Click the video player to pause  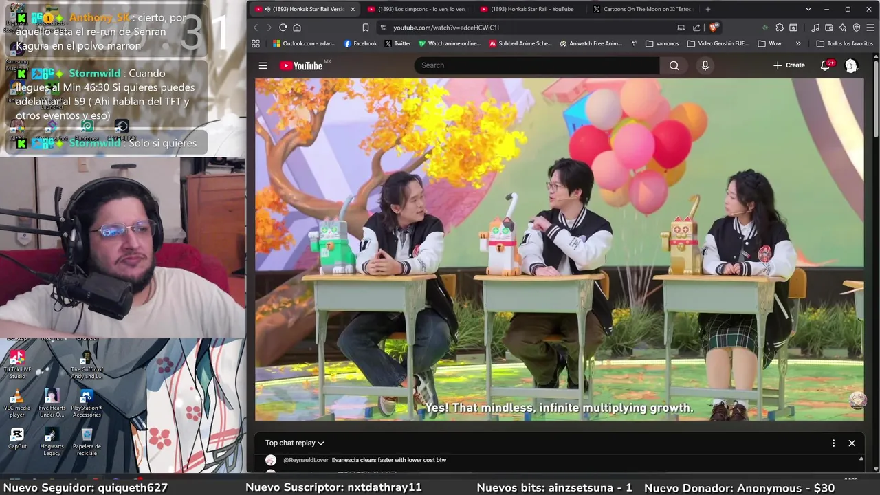coord(560,249)
